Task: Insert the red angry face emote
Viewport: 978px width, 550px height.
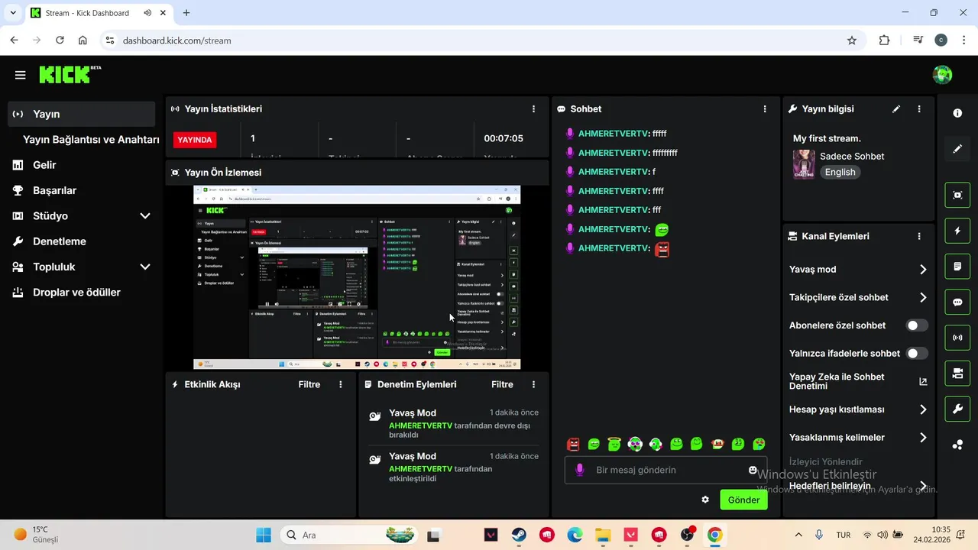Action: point(573,444)
